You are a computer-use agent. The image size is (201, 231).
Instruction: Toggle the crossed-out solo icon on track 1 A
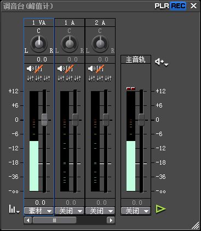(70, 69)
